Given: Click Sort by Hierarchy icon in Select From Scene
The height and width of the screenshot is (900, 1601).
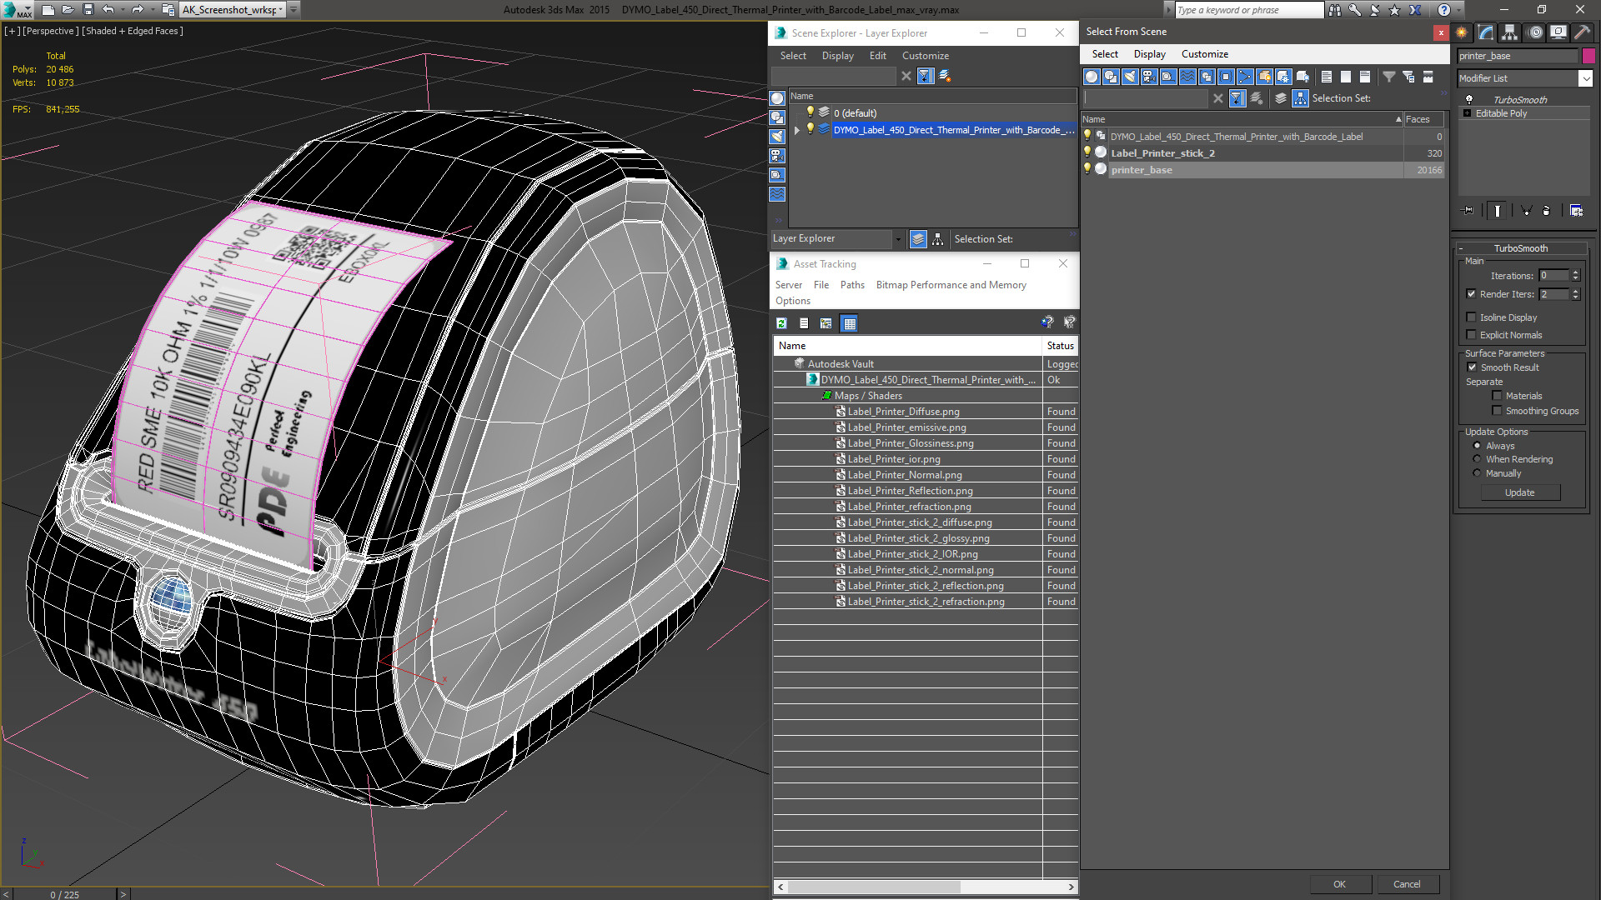Looking at the screenshot, I should pos(1301,98).
